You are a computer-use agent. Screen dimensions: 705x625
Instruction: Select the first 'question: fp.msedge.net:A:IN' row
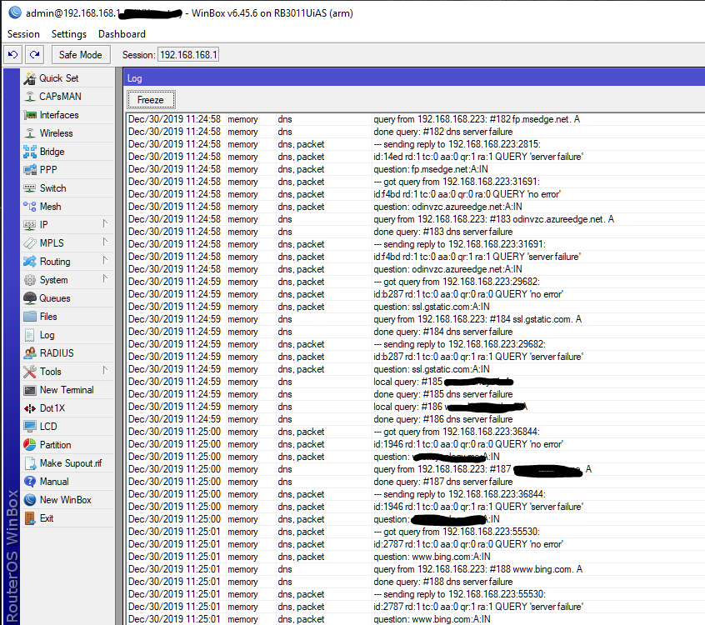coord(416,169)
